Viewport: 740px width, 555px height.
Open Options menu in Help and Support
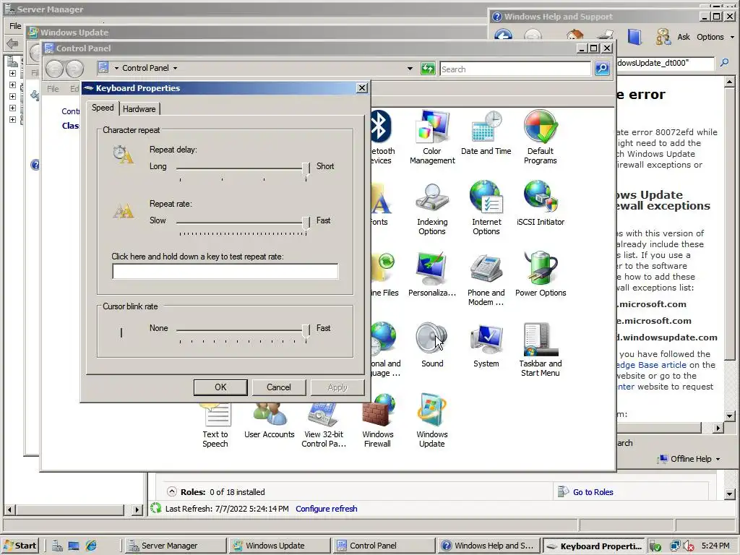coord(715,37)
